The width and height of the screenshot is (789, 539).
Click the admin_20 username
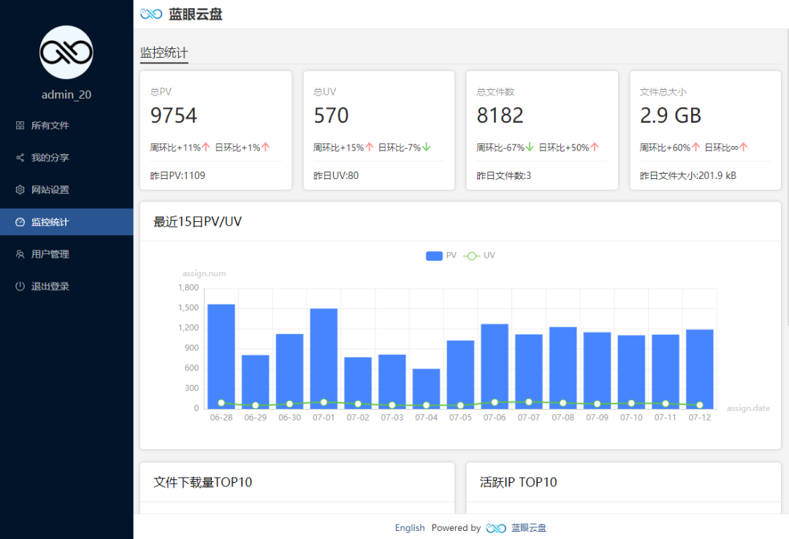pyautogui.click(x=66, y=94)
